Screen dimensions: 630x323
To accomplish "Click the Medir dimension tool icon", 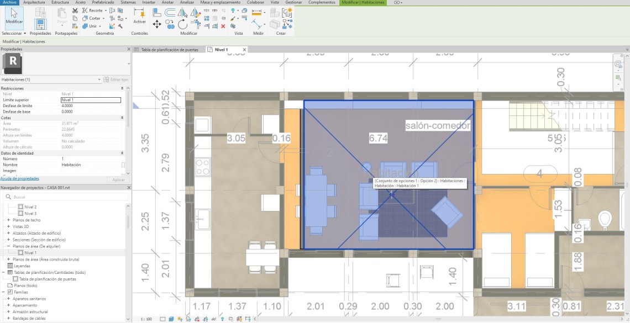I will point(256,23).
